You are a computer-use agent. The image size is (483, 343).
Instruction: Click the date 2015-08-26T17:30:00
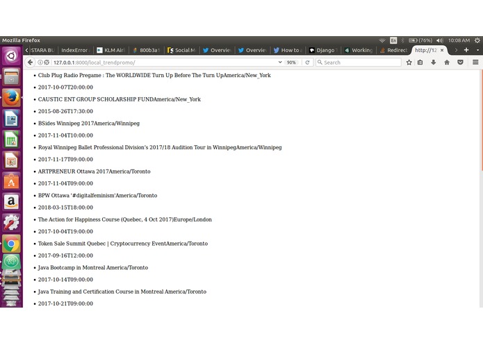tap(65, 111)
